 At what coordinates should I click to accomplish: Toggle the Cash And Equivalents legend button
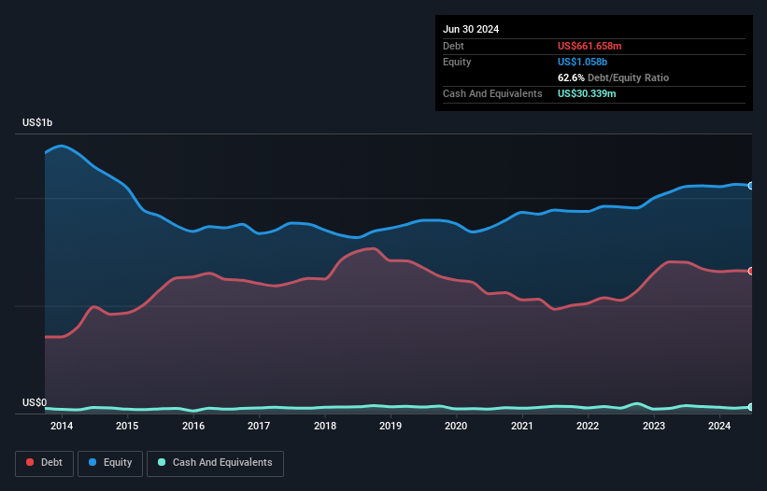215,463
